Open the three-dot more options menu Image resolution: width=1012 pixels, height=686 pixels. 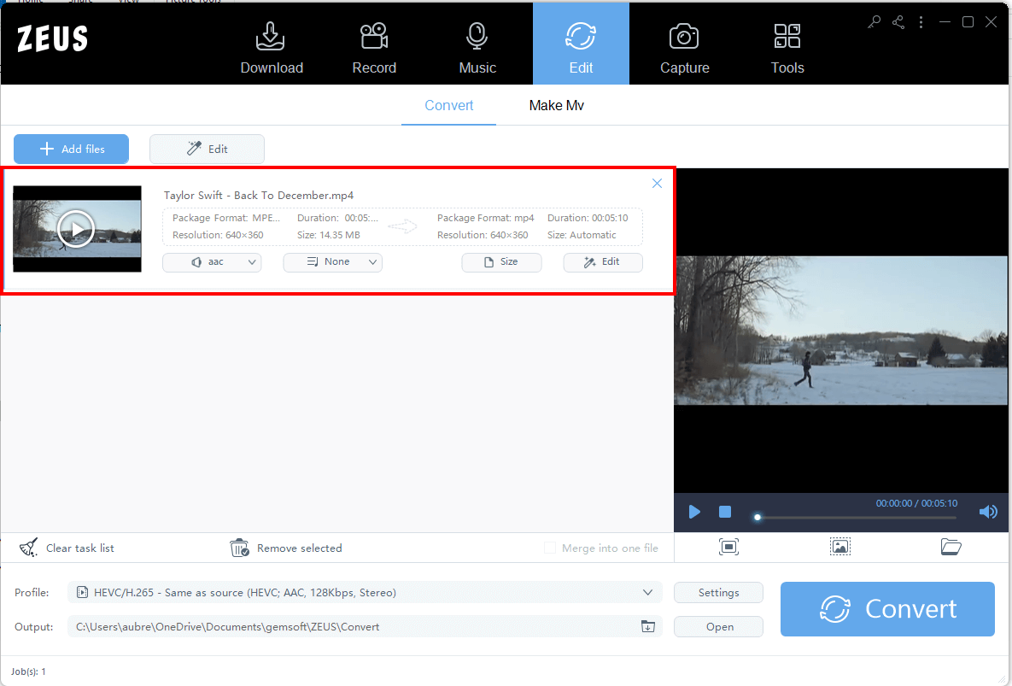click(921, 22)
